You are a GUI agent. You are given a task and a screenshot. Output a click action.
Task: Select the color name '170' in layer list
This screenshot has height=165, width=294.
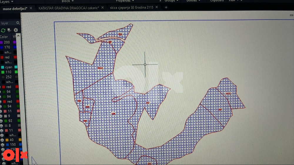point(7,47)
